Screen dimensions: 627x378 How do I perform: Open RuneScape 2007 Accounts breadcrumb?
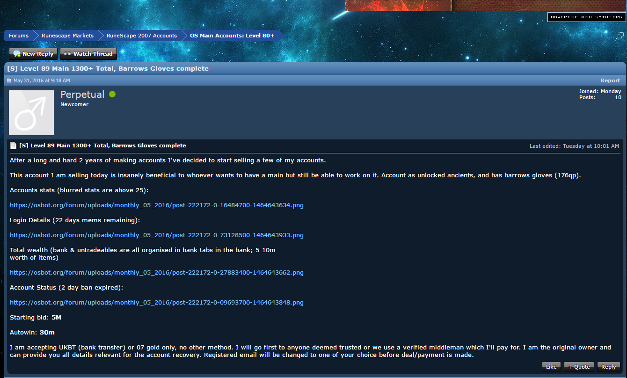coord(142,36)
